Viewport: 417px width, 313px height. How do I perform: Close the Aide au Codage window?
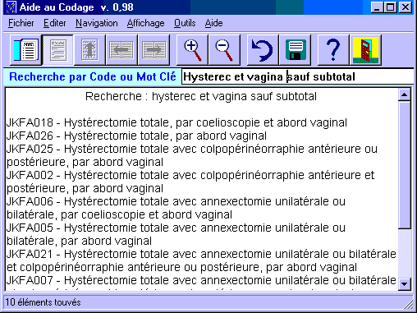coord(406,7)
